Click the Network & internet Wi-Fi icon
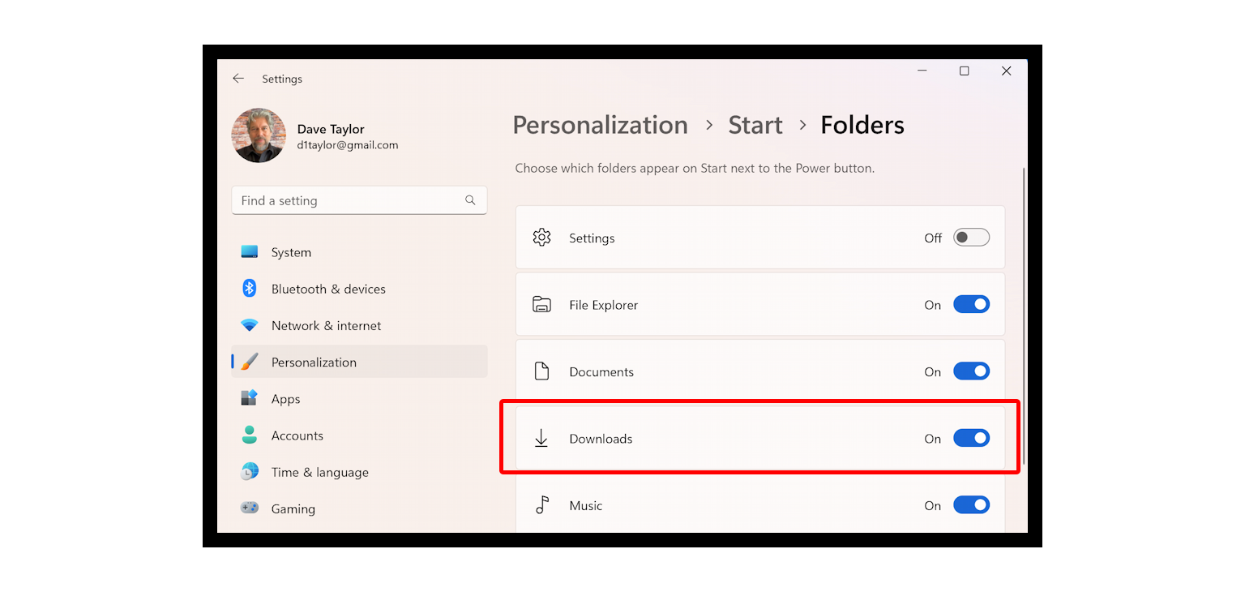This screenshot has width=1245, height=592. click(249, 324)
